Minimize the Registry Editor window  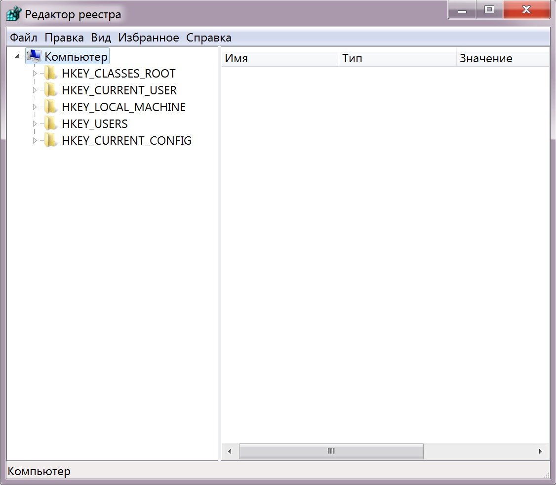point(462,10)
